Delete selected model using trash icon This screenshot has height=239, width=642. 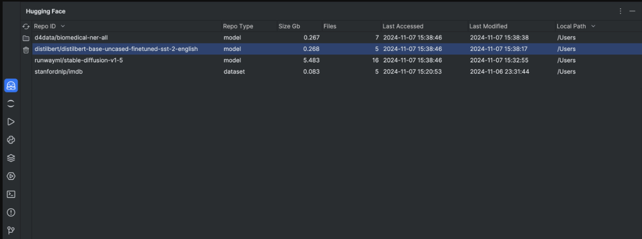click(26, 50)
